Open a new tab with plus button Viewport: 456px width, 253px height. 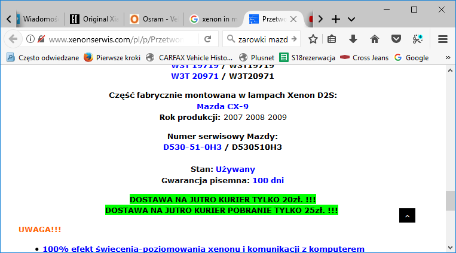pos(336,18)
